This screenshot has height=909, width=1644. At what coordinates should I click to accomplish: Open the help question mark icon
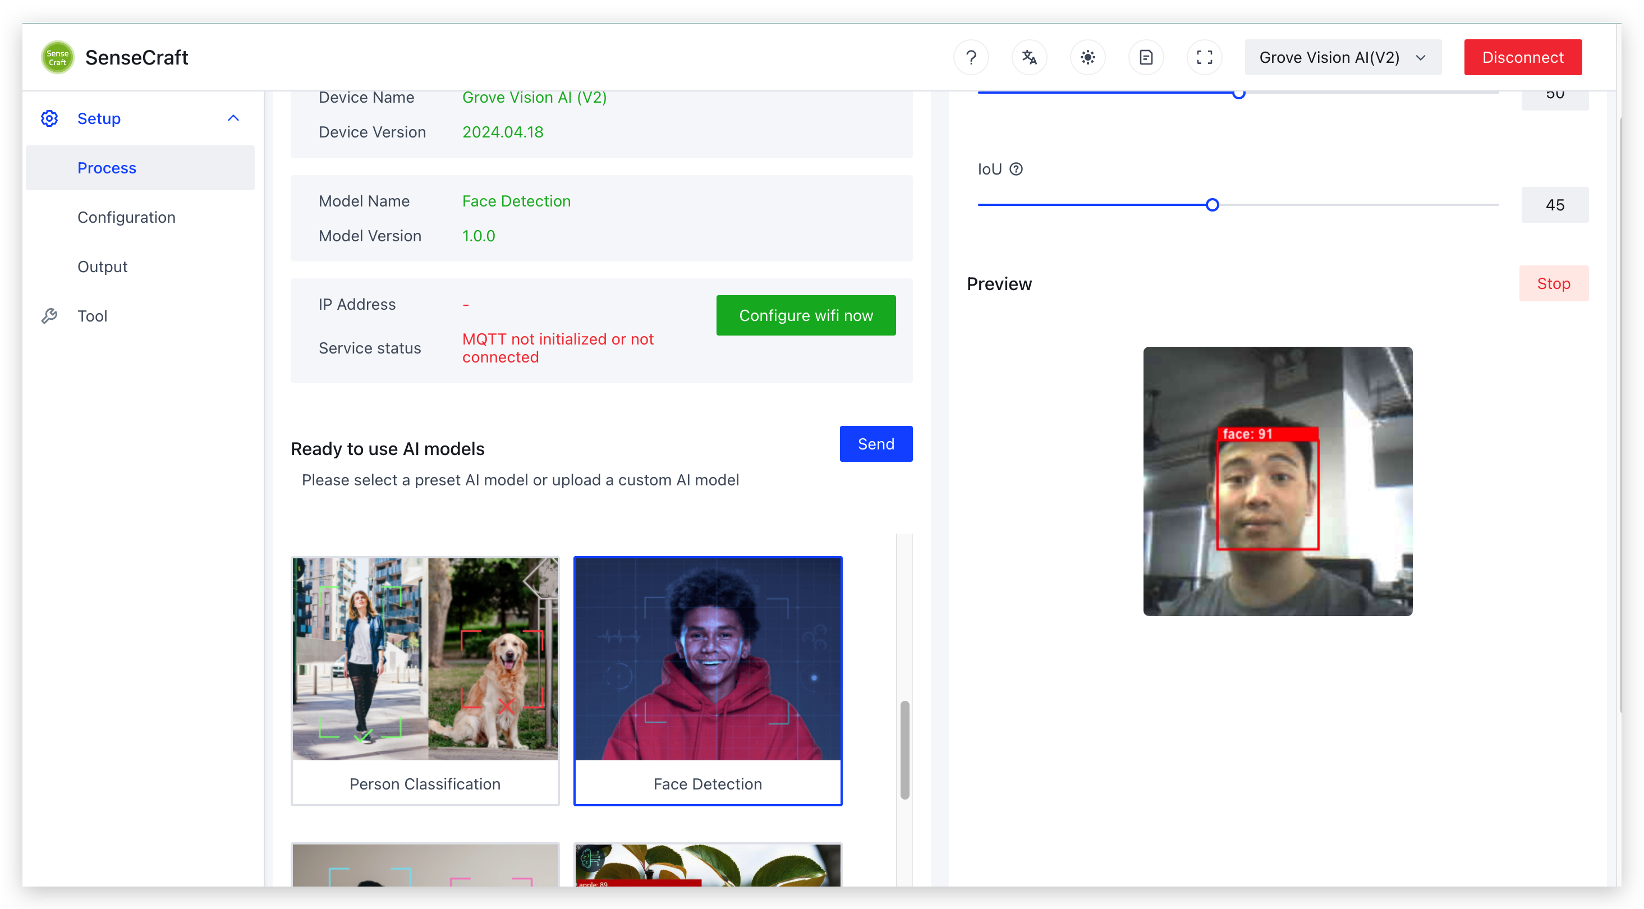pyautogui.click(x=971, y=57)
